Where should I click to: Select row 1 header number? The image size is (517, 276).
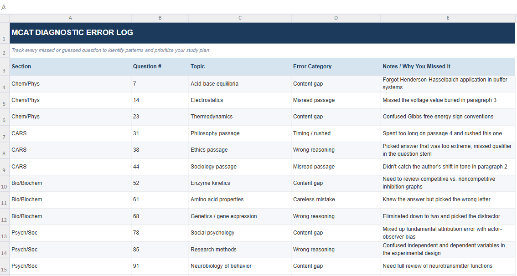(x=5, y=33)
